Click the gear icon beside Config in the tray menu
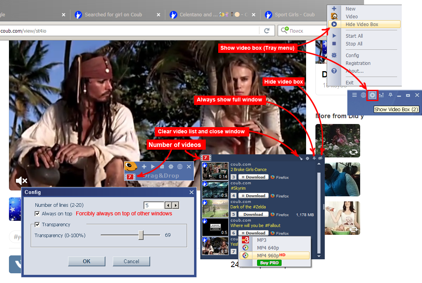The width and height of the screenshot is (422, 283). pyautogui.click(x=334, y=55)
